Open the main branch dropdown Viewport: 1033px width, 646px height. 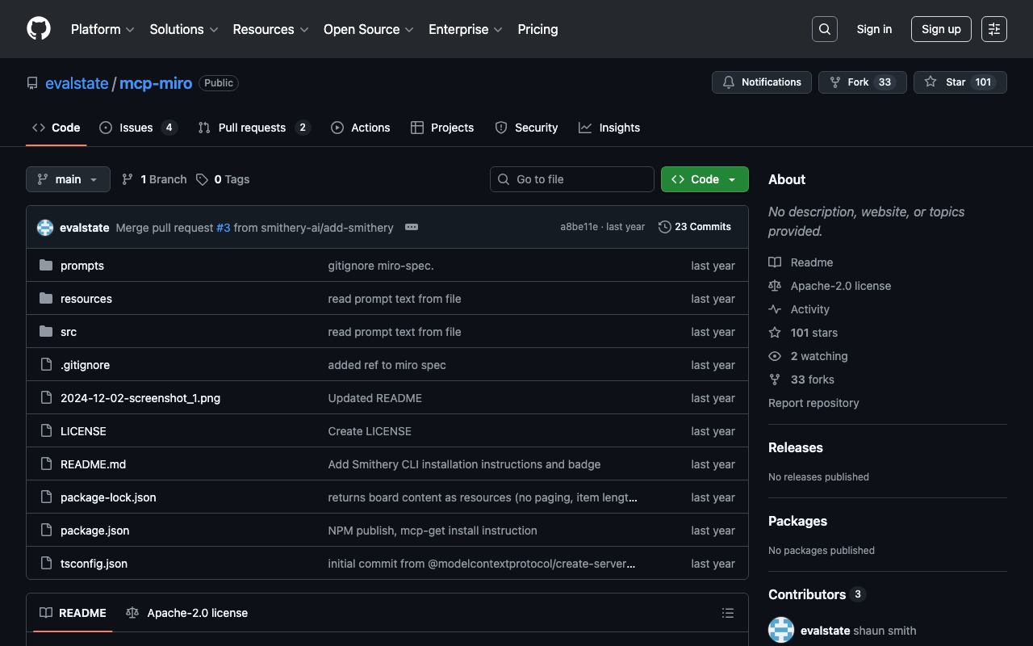68,179
